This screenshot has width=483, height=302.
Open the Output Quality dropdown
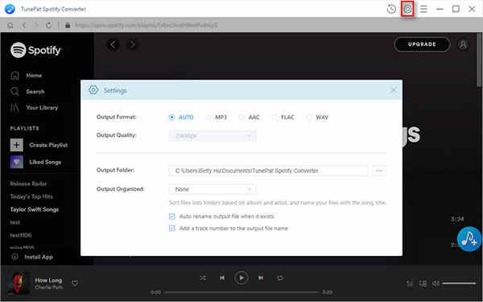tap(213, 136)
